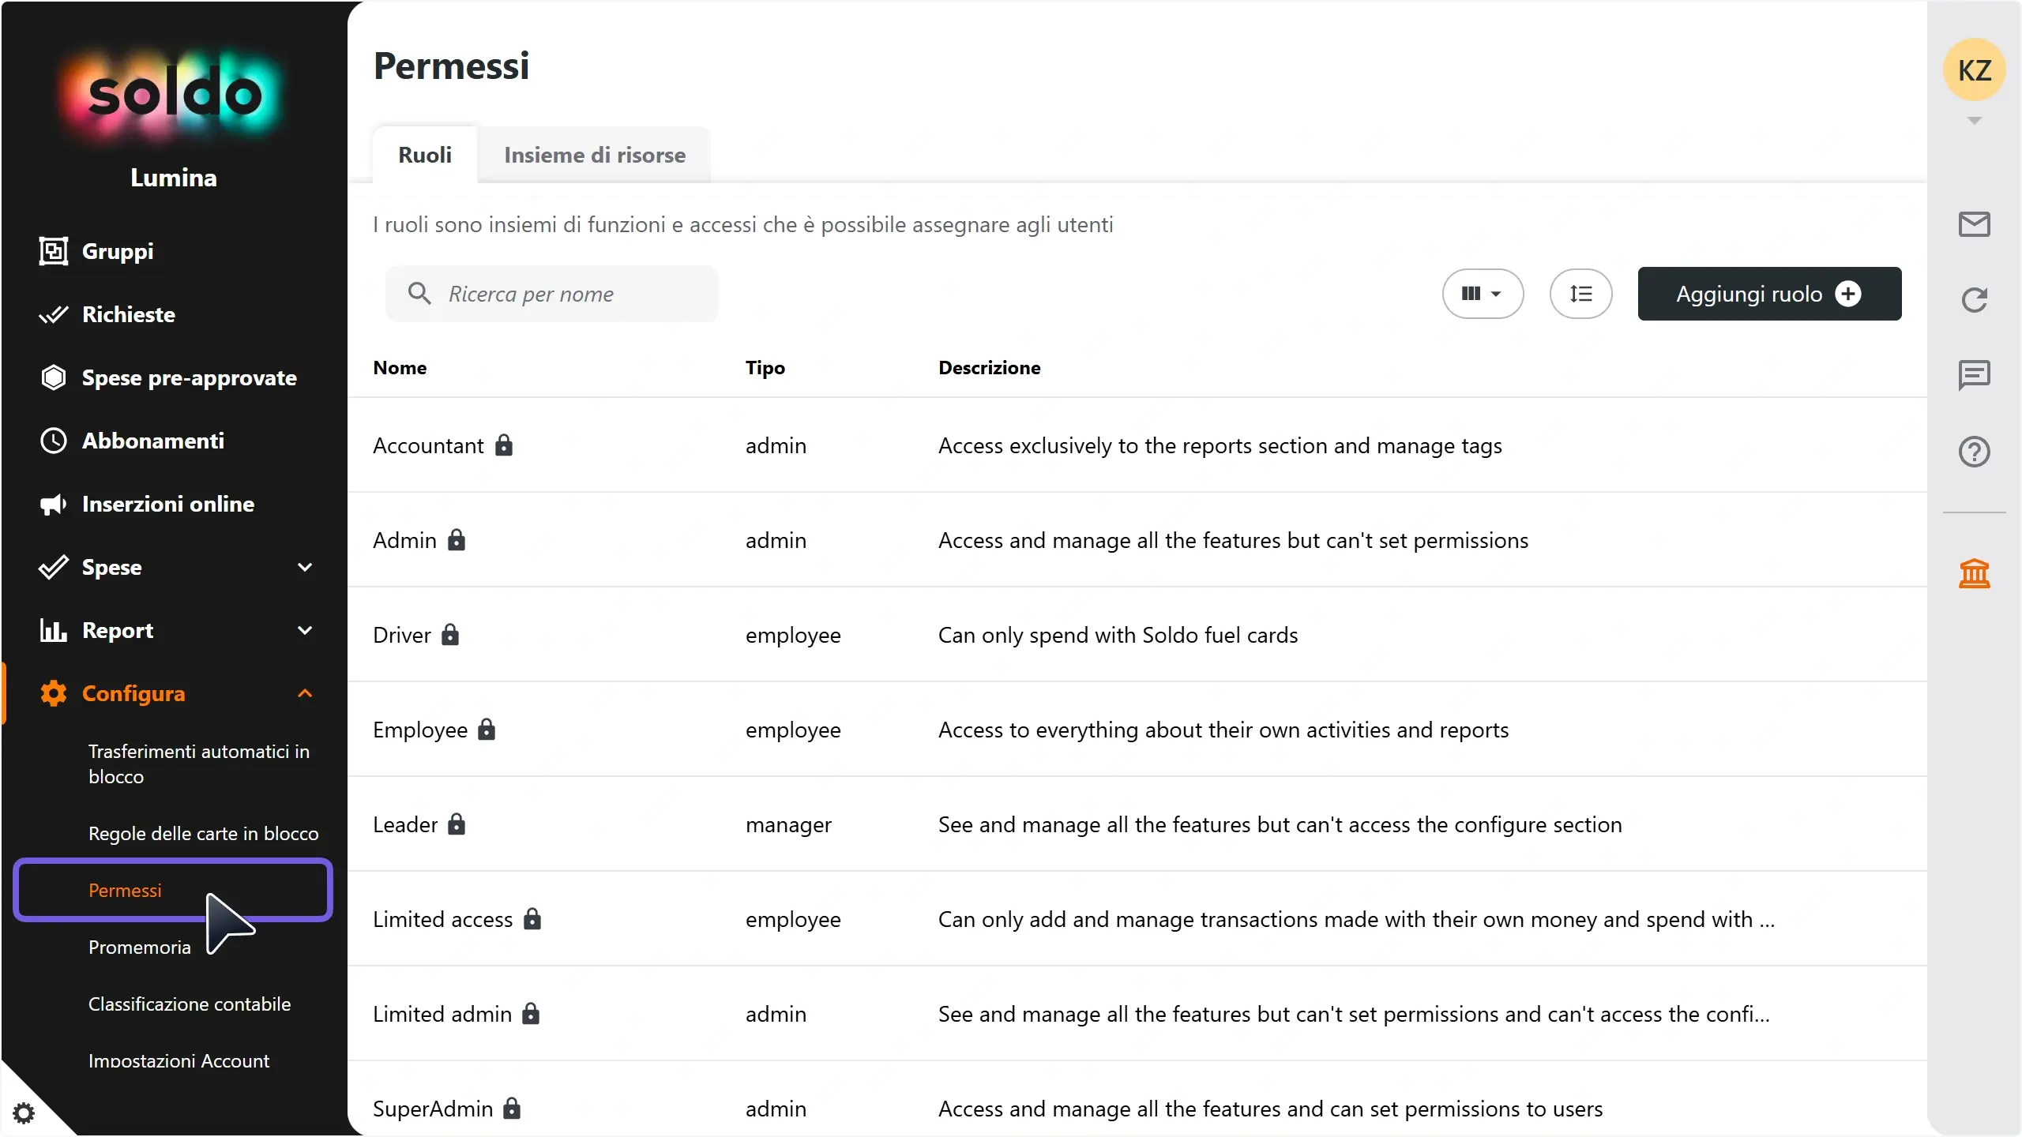Click the lock icon next to Driver

pos(450,635)
